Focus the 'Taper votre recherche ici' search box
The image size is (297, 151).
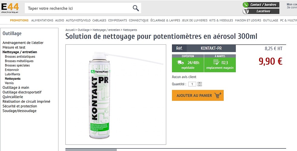pos(79,8)
